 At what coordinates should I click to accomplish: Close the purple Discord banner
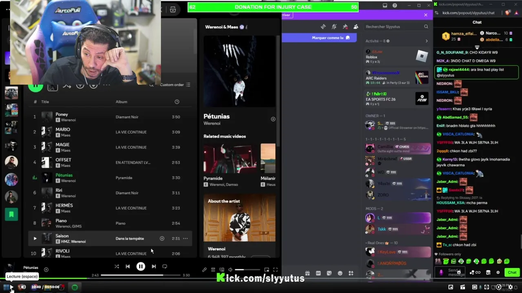(x=426, y=15)
